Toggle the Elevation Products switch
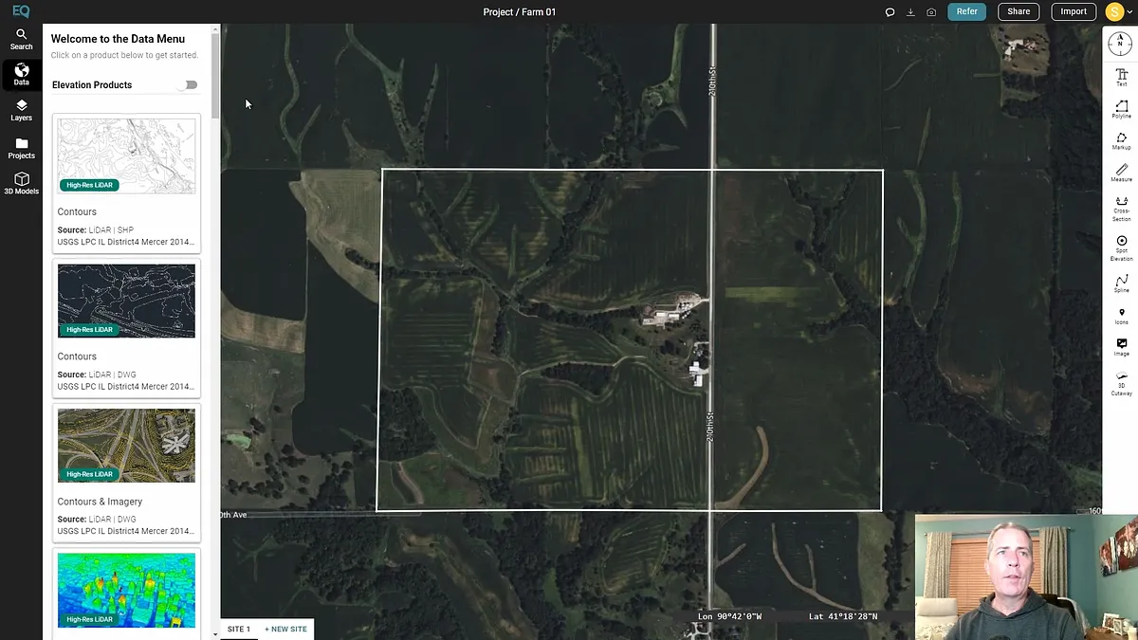 coord(190,84)
